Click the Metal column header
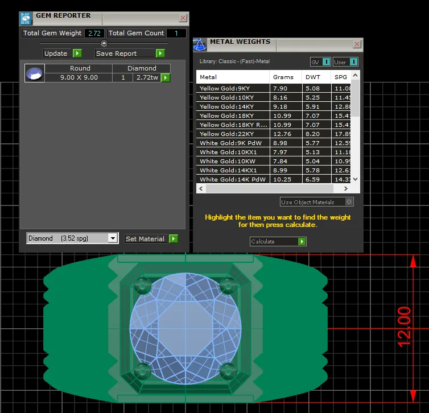This screenshot has height=413, width=429. pyautogui.click(x=233, y=77)
